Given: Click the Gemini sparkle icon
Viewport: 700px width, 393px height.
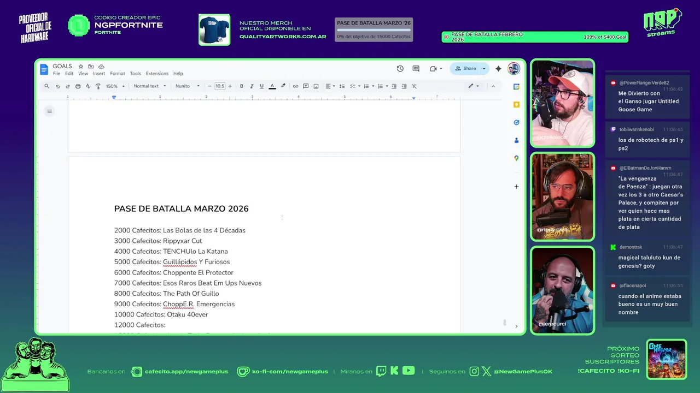Looking at the screenshot, I should tap(498, 69).
